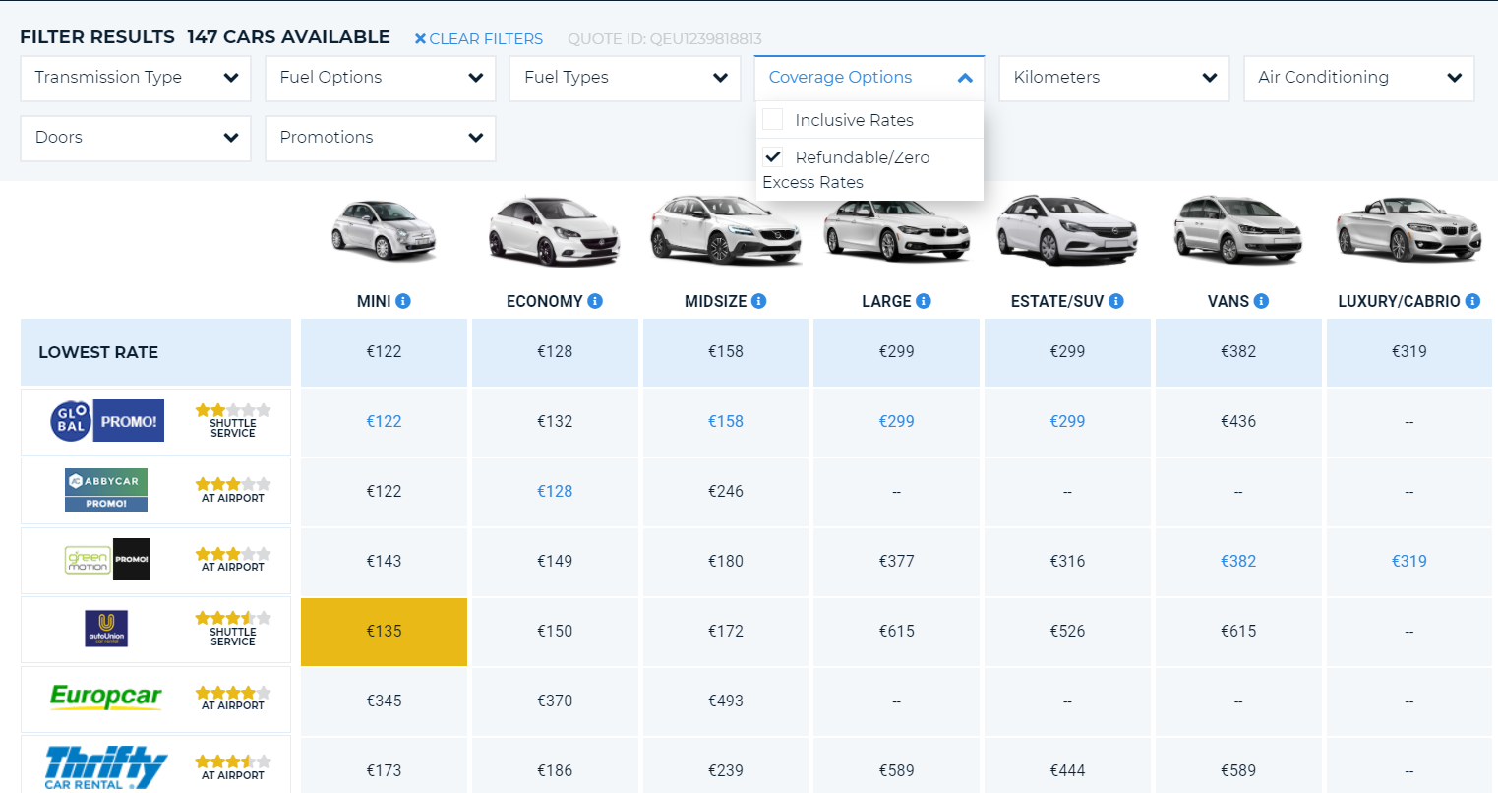The height and width of the screenshot is (793, 1498).
Task: Show ESTATE/SUV info tooltip icon
Action: (1116, 301)
